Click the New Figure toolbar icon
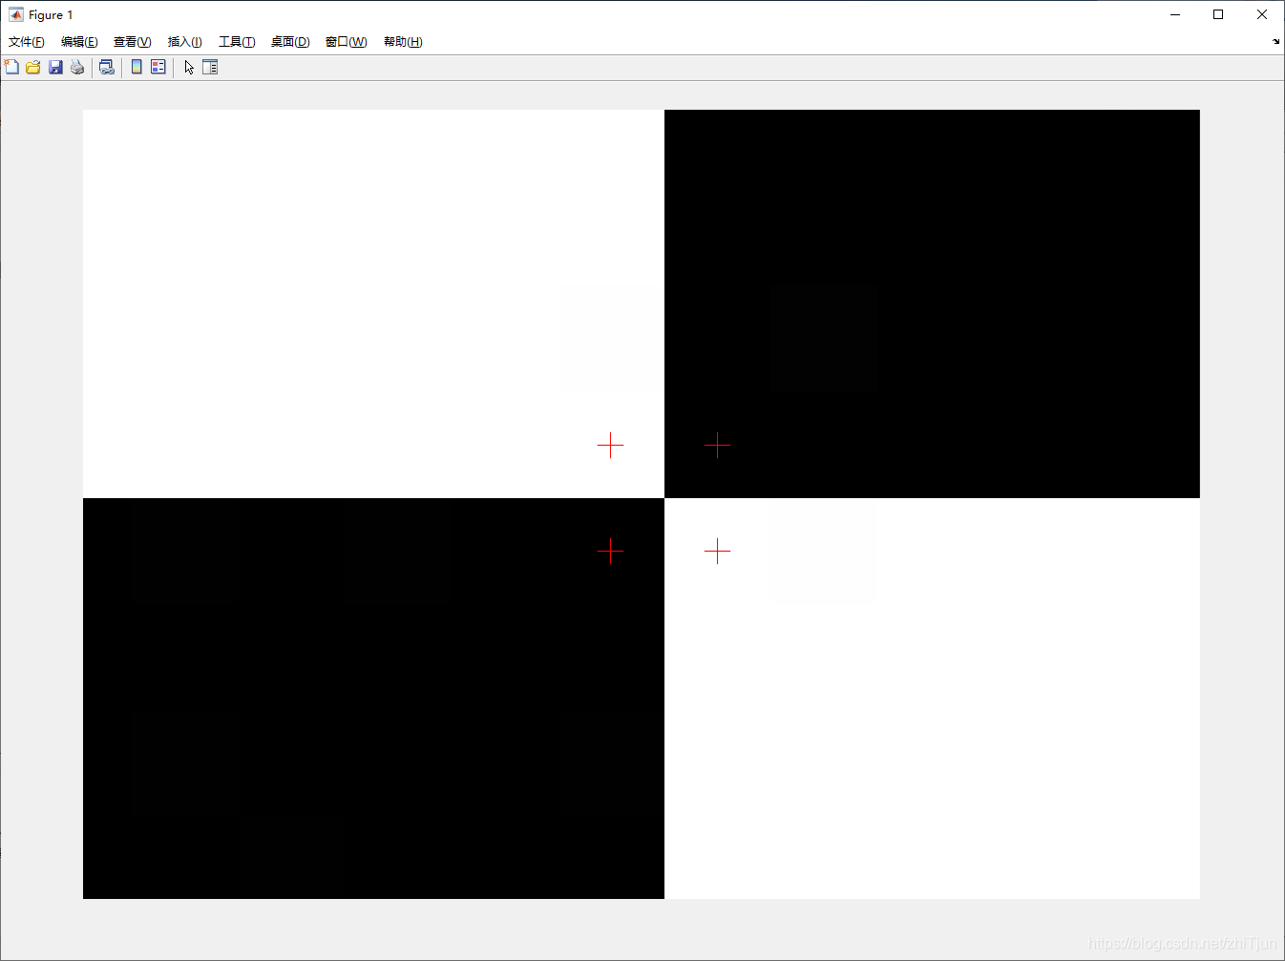The width and height of the screenshot is (1285, 961). click(x=11, y=67)
